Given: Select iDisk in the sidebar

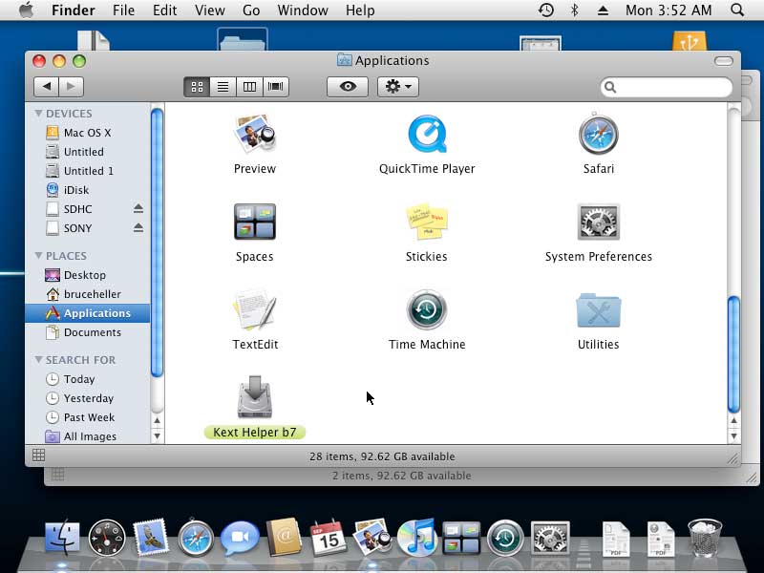Looking at the screenshot, I should point(88,189).
